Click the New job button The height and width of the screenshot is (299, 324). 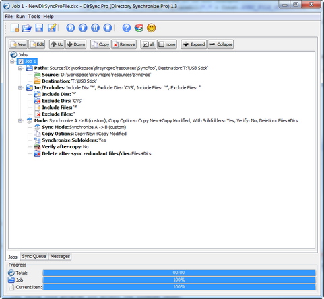coord(18,44)
